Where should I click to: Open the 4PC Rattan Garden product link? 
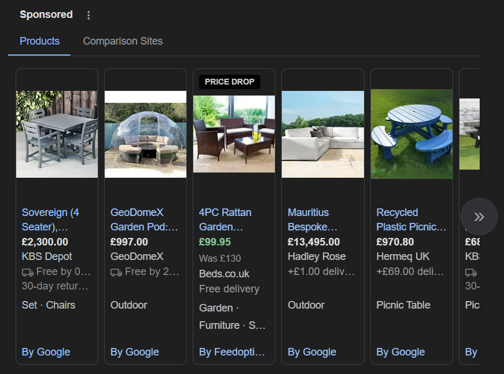[x=225, y=219]
